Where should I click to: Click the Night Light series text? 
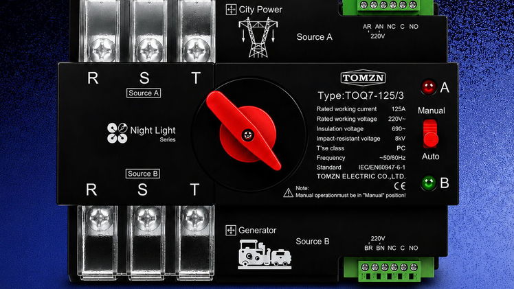tap(153, 134)
